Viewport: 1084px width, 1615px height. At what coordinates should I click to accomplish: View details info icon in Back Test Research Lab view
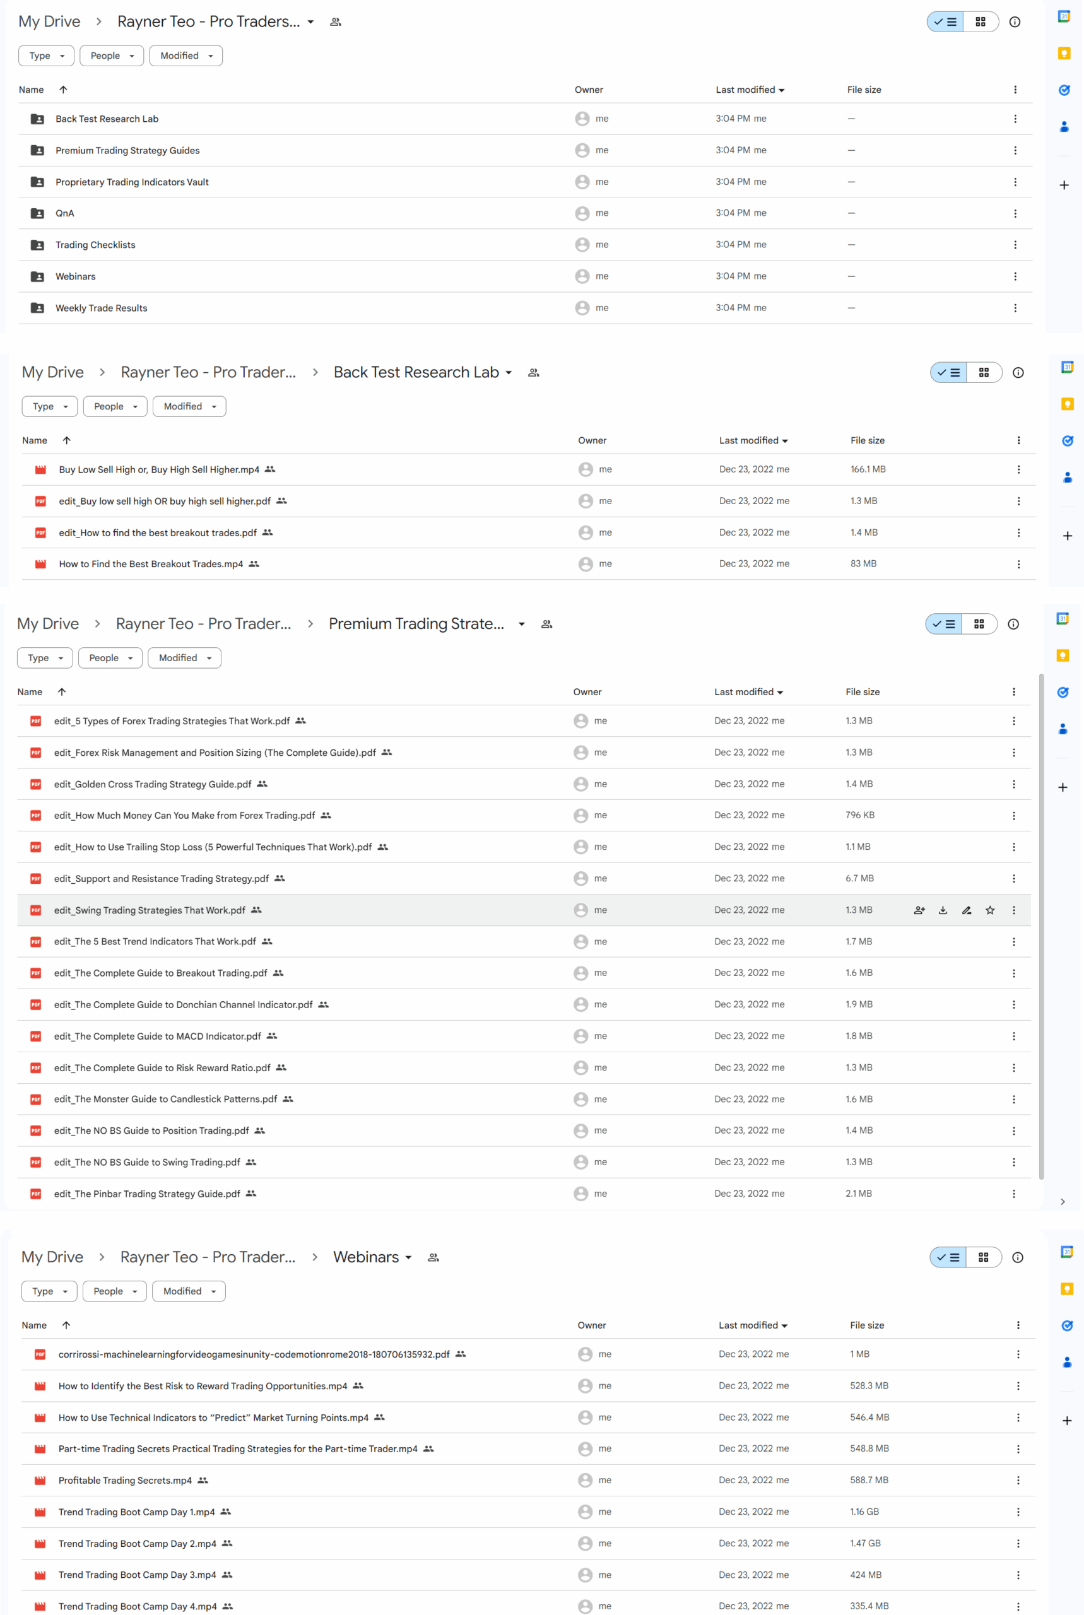pos(1018,372)
